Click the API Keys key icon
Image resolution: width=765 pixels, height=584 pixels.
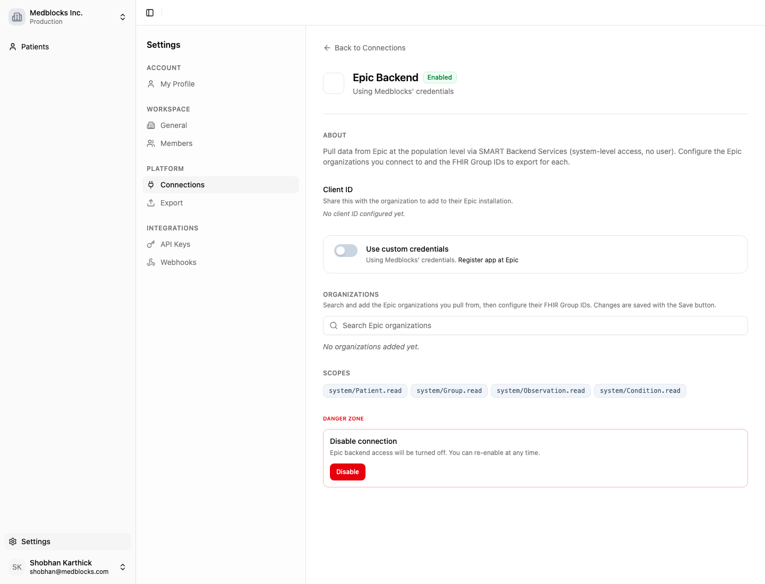[x=151, y=244]
